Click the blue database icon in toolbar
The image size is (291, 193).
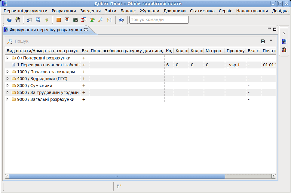9,20
